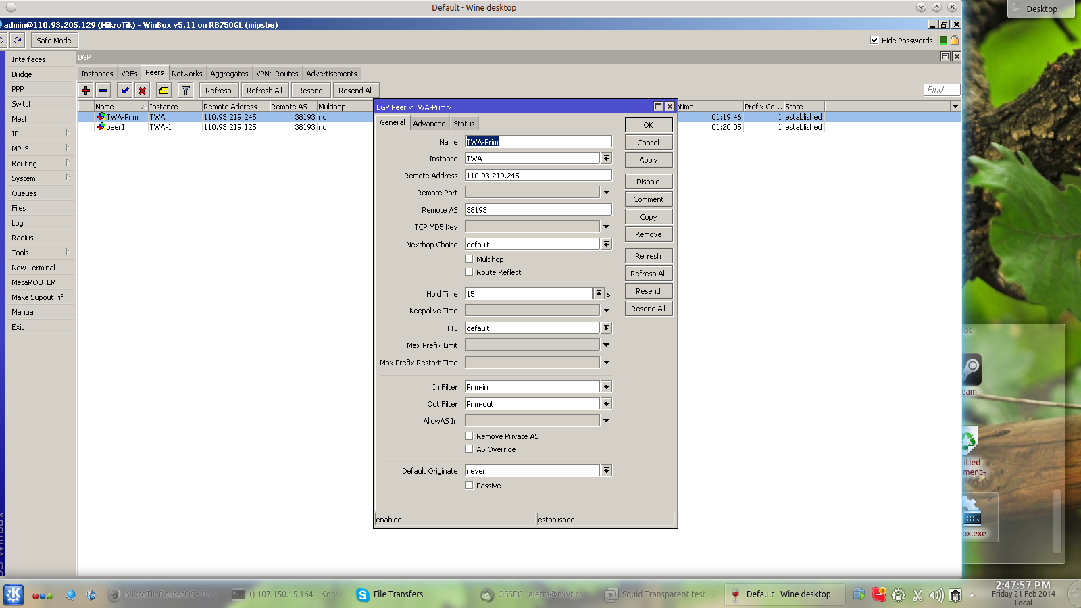Check the Remove Private AS option

[469, 436]
